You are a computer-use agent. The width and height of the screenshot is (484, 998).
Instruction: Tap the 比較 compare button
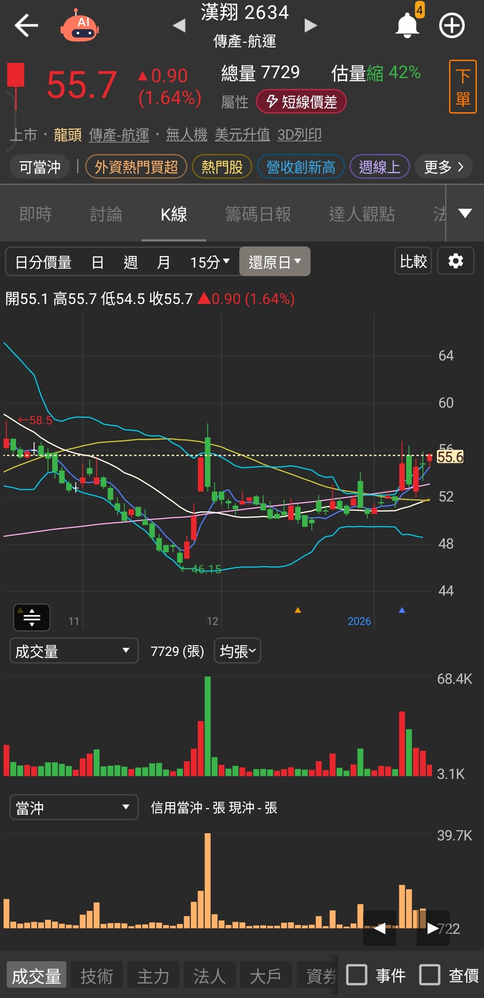(413, 261)
